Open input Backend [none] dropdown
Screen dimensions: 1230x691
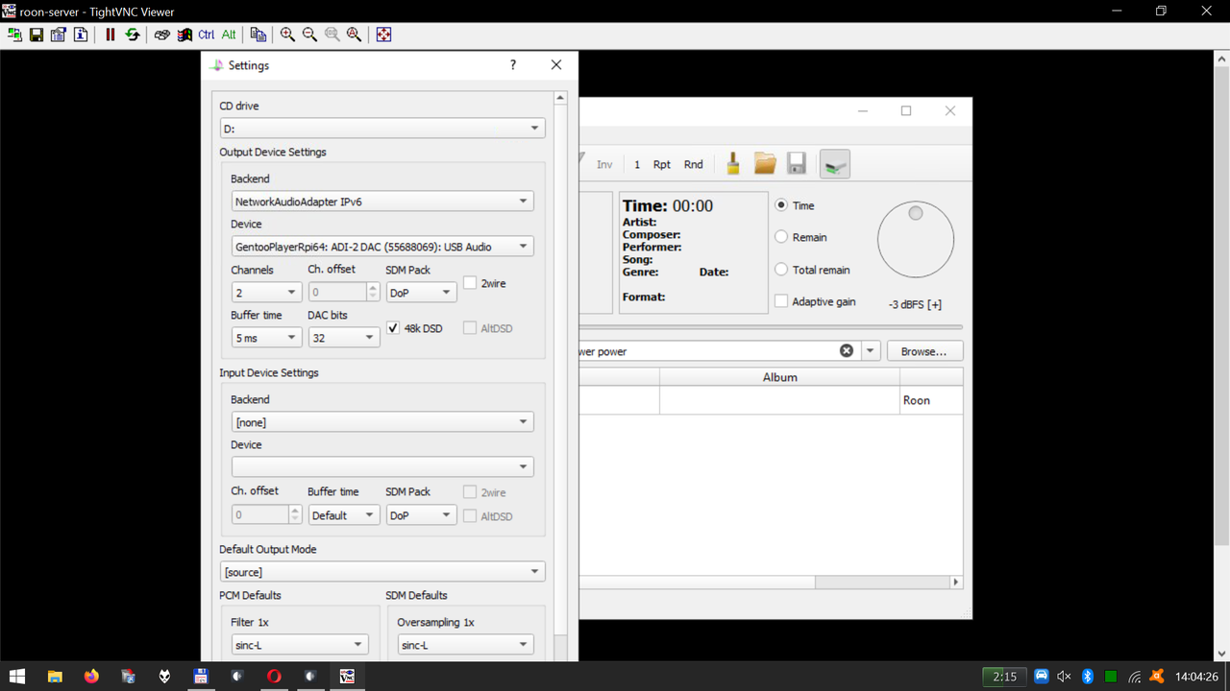coord(382,422)
